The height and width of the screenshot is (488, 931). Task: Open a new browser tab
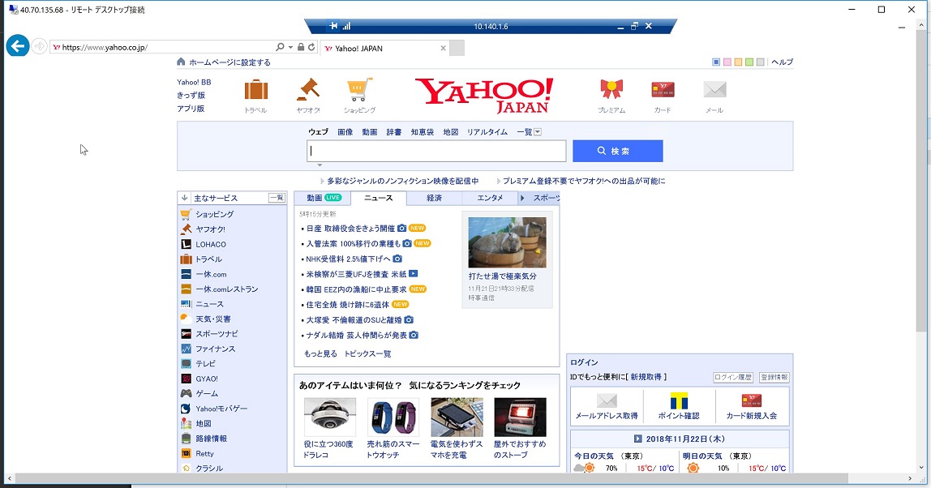click(457, 48)
